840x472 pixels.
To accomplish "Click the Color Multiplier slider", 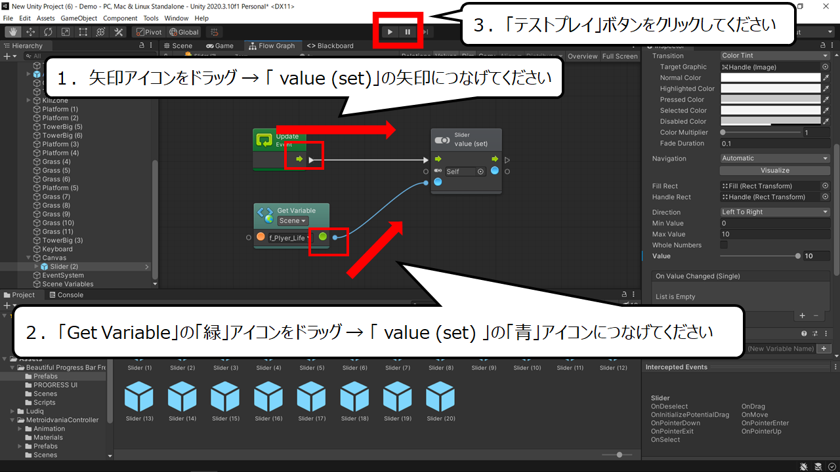I will point(760,132).
